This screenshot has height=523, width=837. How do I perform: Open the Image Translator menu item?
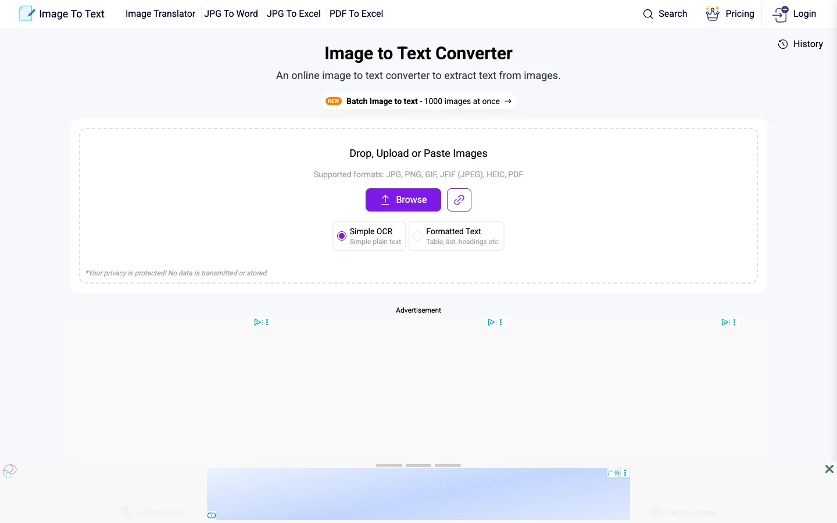point(160,14)
